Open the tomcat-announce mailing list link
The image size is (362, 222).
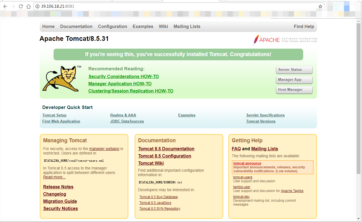pos(247,163)
